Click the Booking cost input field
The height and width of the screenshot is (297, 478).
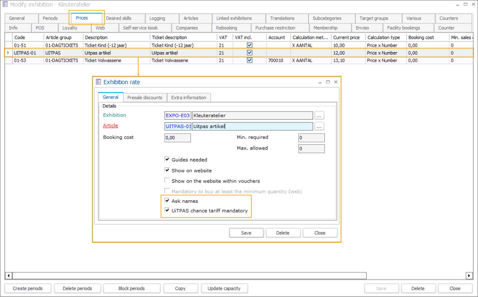coord(177,138)
